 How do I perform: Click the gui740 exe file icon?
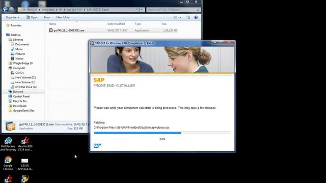click(51, 30)
